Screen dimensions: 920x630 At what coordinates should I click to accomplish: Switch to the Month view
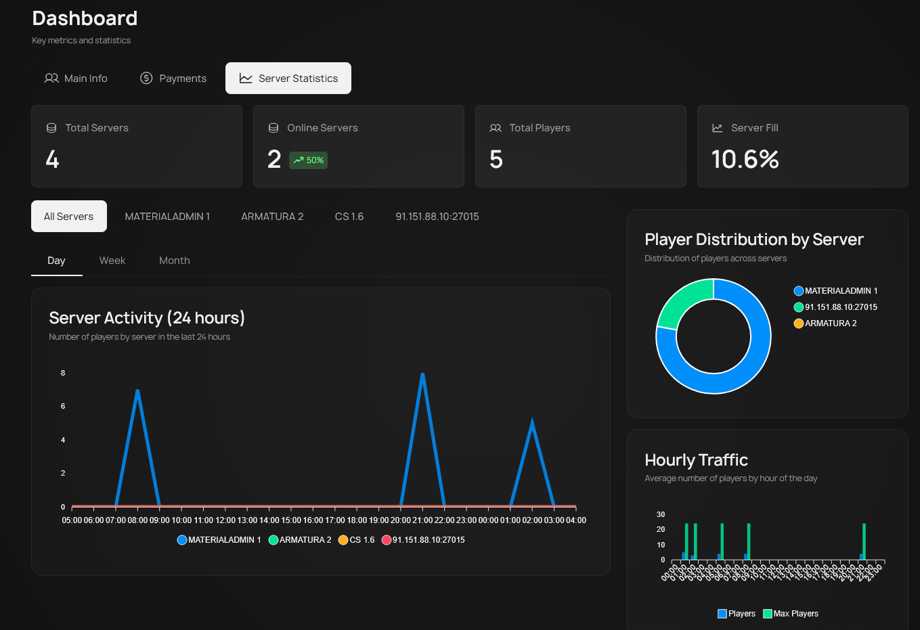pos(174,261)
